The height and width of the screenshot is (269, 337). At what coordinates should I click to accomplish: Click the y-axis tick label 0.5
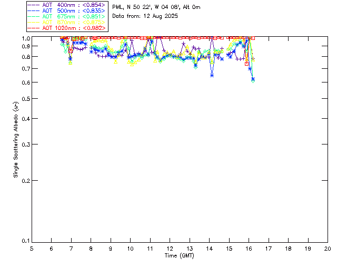click(26, 99)
